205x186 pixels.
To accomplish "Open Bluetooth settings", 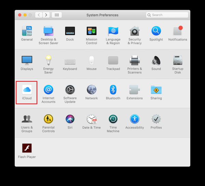I will 113,90.
